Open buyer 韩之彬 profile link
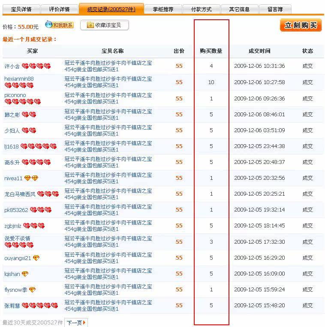Viewport: 325px width, 327px height. click(12, 115)
